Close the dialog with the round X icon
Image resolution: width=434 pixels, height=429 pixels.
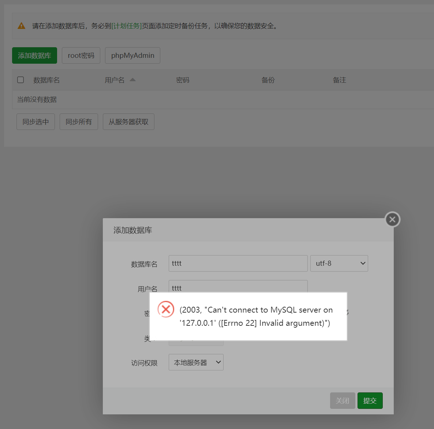(393, 219)
